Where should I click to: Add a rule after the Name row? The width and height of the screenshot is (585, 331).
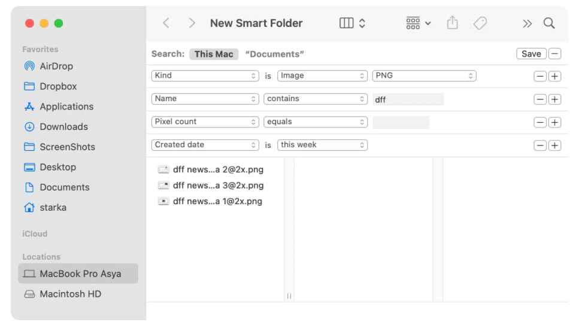554,99
